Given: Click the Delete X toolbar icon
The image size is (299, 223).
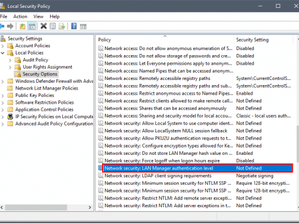Looking at the screenshot, I should (x=43, y=26).
